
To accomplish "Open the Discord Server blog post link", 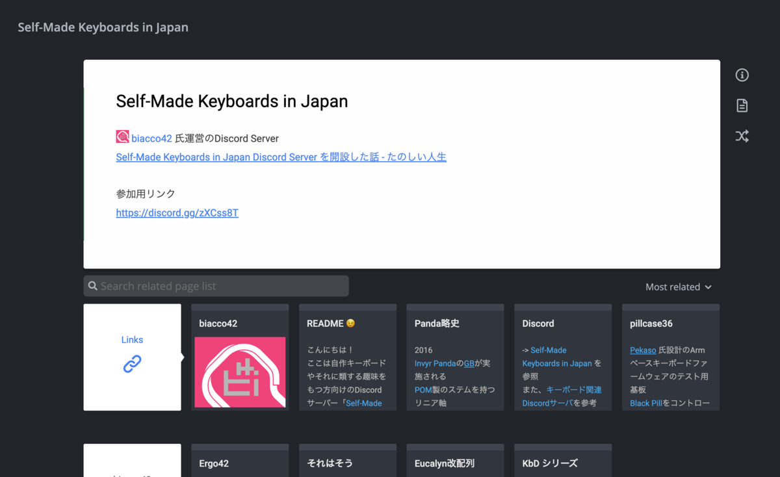I will click(281, 157).
